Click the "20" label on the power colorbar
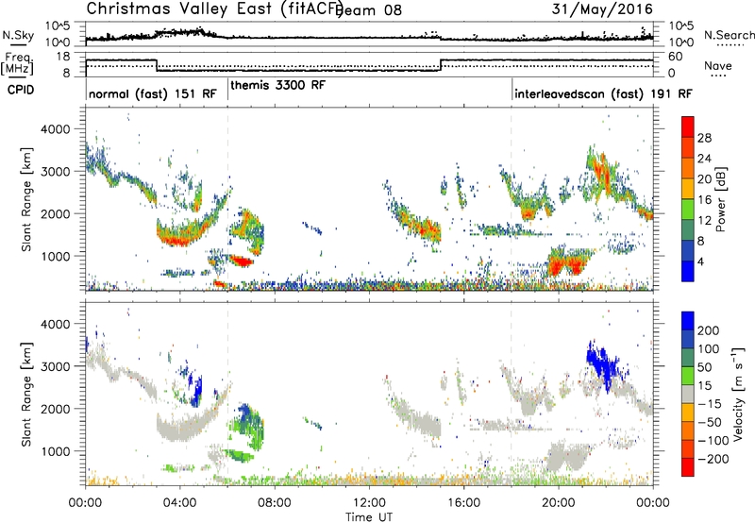This screenshot has height=523, width=755. coord(704,179)
